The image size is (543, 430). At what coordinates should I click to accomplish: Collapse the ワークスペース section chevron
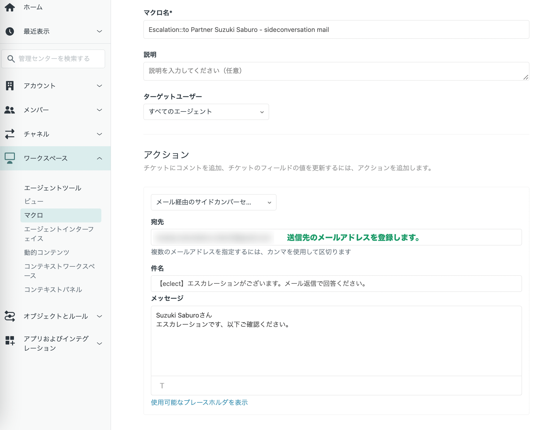[x=99, y=158]
